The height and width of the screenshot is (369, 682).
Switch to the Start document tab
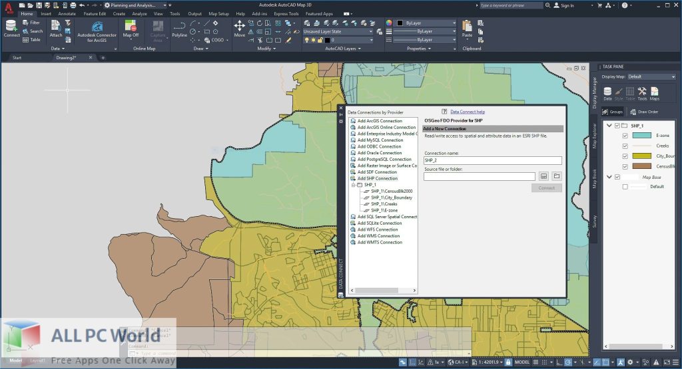17,58
